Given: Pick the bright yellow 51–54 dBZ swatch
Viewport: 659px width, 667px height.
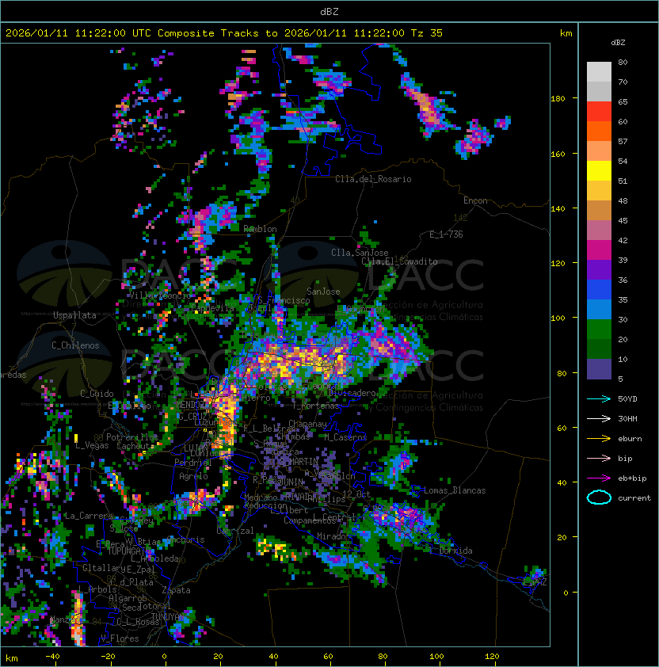Looking at the screenshot, I should [599, 171].
